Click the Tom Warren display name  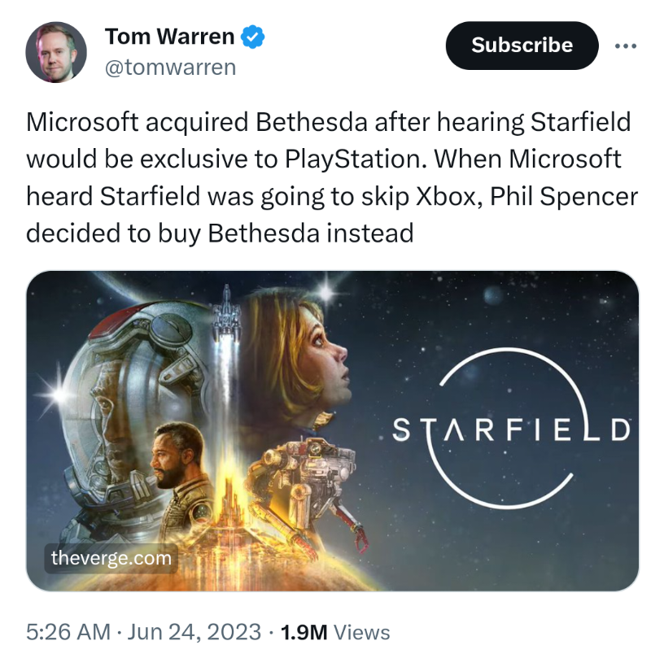(x=169, y=37)
